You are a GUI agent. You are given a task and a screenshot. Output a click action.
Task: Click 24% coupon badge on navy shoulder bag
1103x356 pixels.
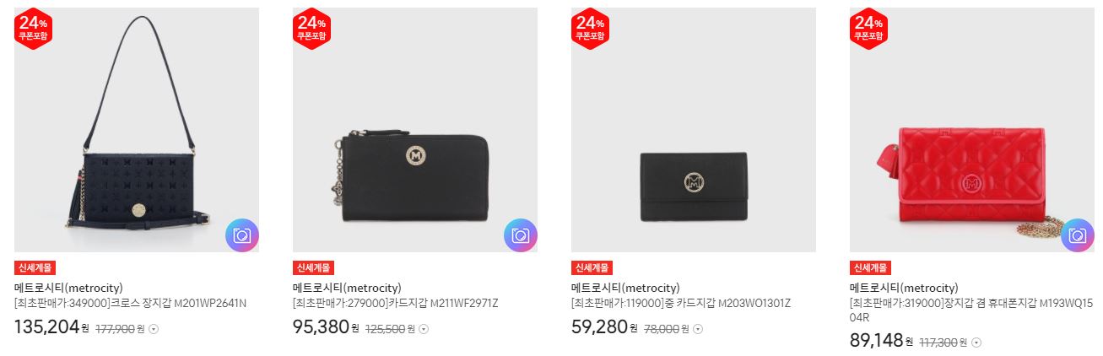[34, 29]
